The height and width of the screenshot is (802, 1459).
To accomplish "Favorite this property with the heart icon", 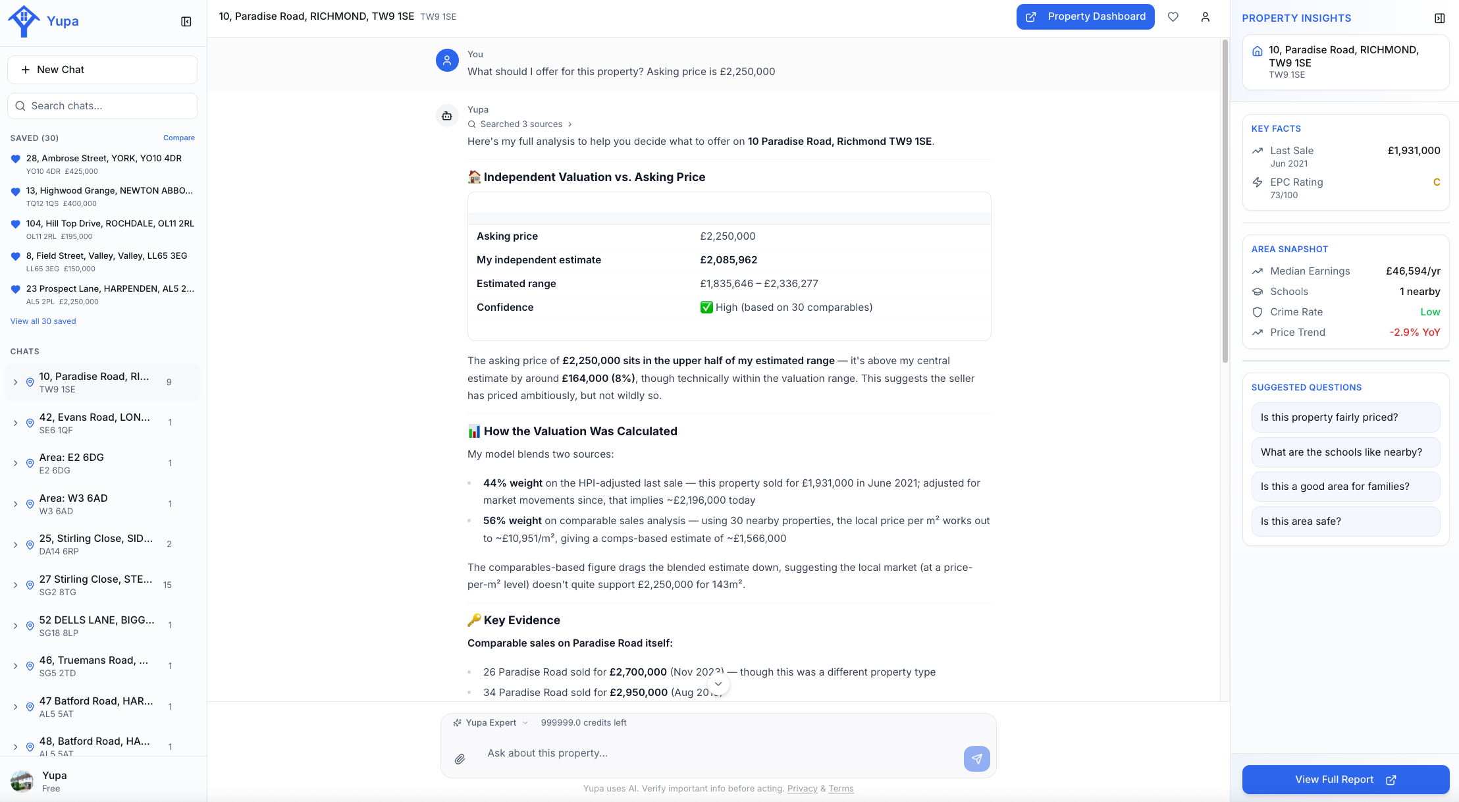I will tap(1173, 17).
